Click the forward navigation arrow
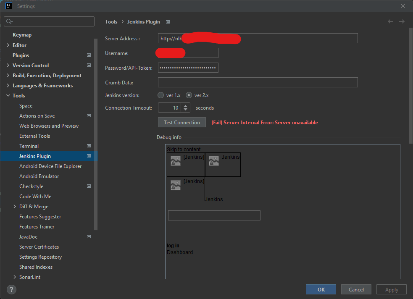This screenshot has height=299, width=413. 402,21
